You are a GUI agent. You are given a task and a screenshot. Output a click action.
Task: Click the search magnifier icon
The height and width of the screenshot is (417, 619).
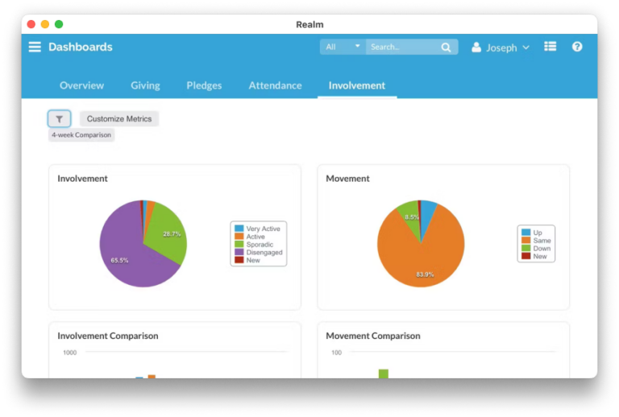click(x=446, y=47)
